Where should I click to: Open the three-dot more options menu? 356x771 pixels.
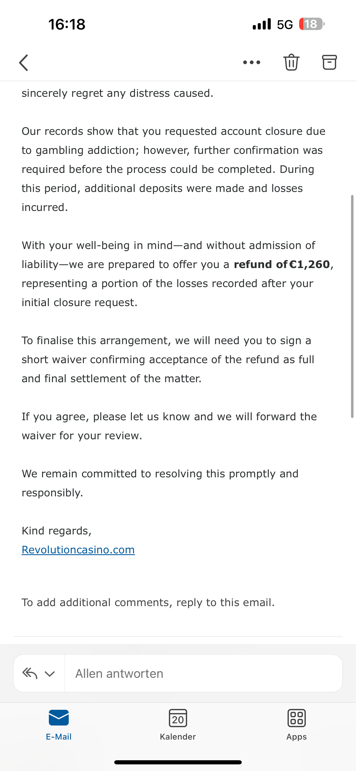coord(252,62)
